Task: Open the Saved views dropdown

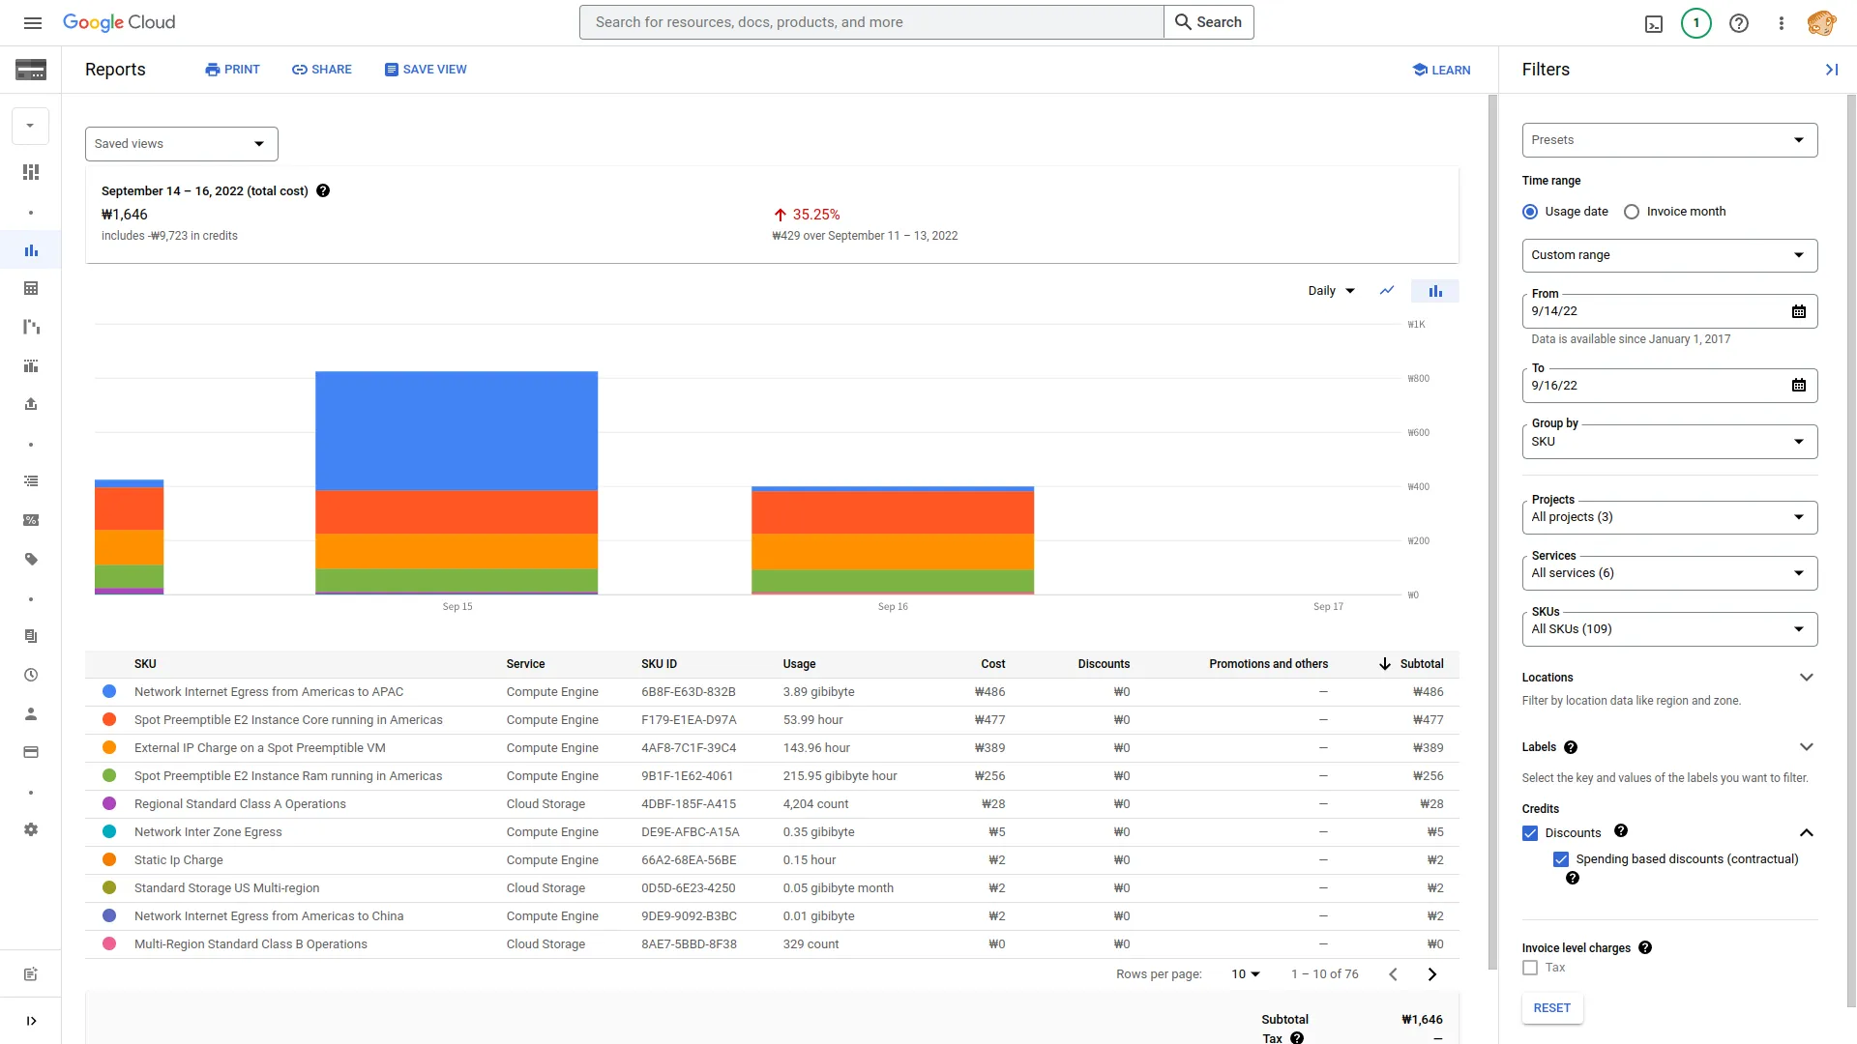Action: [182, 144]
